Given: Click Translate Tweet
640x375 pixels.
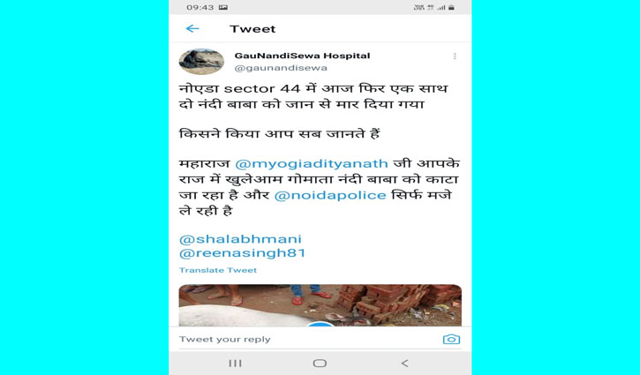Looking at the screenshot, I should pos(218,270).
